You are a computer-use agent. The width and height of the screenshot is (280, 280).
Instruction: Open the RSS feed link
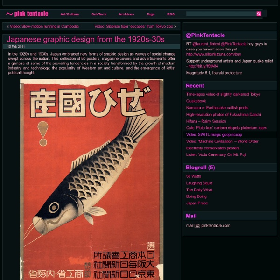tap(171, 14)
